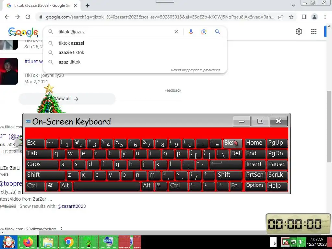Reload the Google search page
Image resolution: width=332 pixels, height=249 pixels.
28,17
